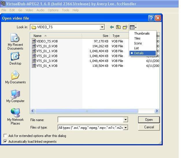185x158 pixels.
Task: Click the 138,504 KB size cell
Action: (x=100, y=66)
